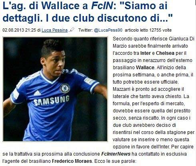Click the Chelsea crest on the shirt

point(65,88)
